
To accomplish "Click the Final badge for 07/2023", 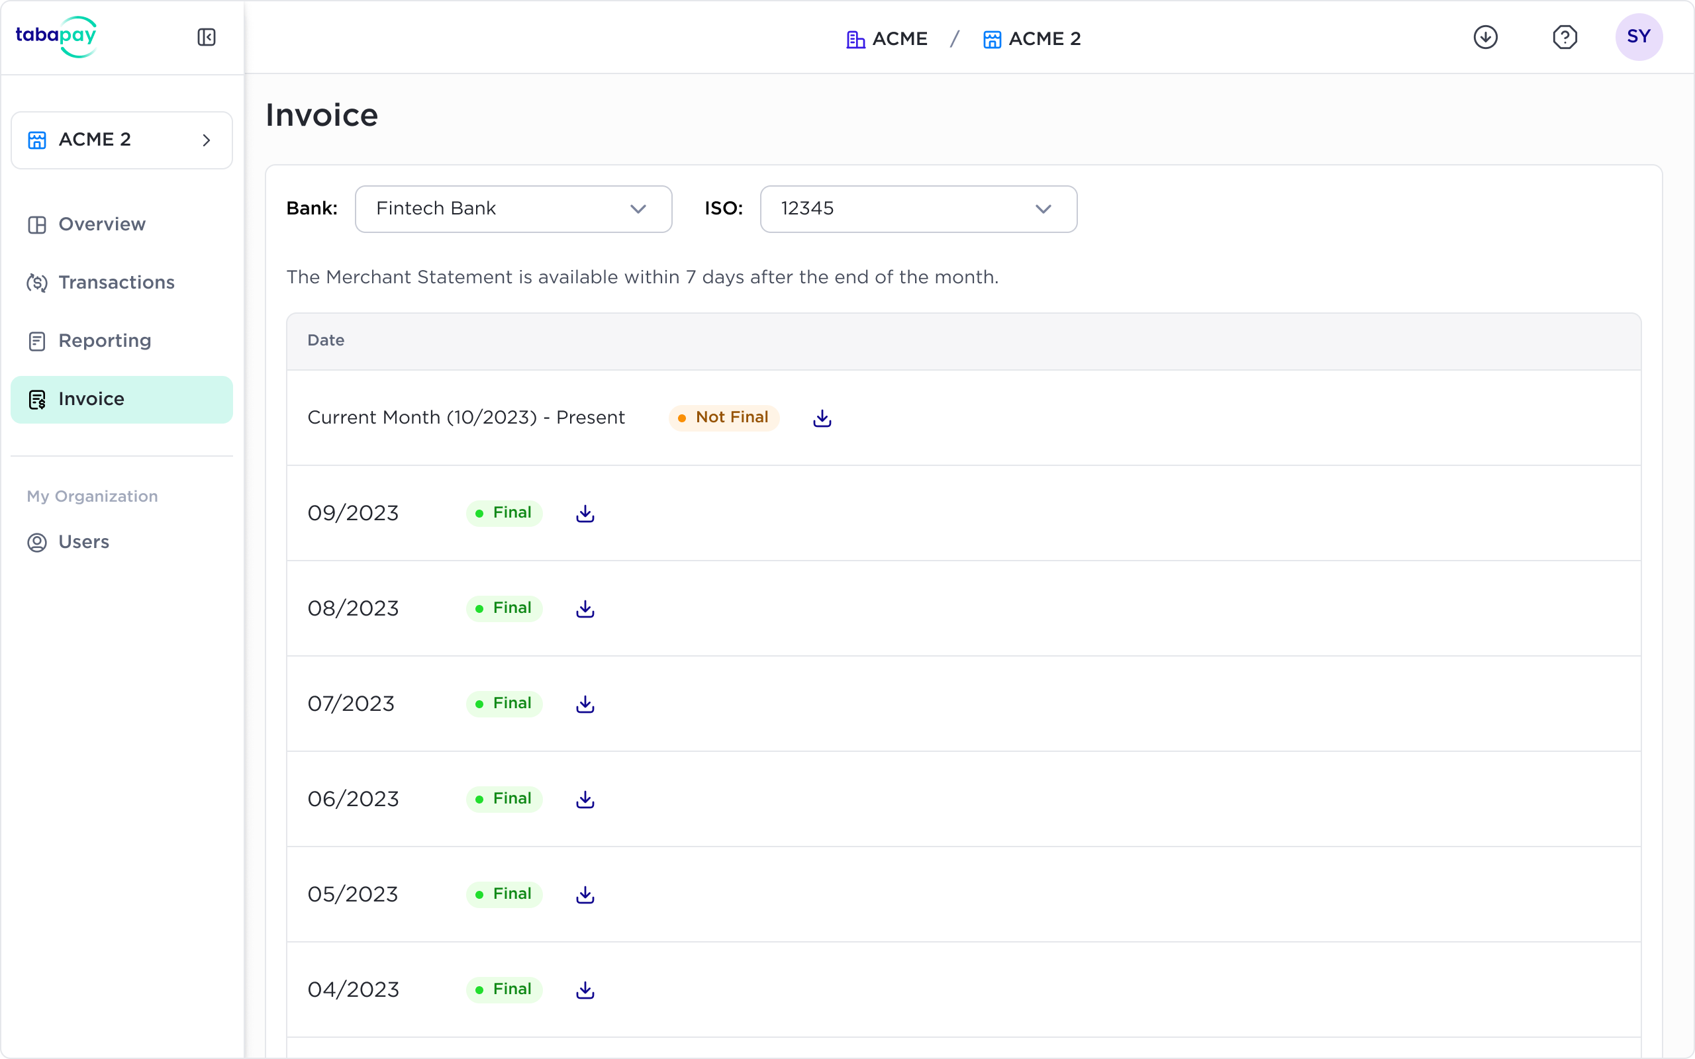I will point(505,703).
